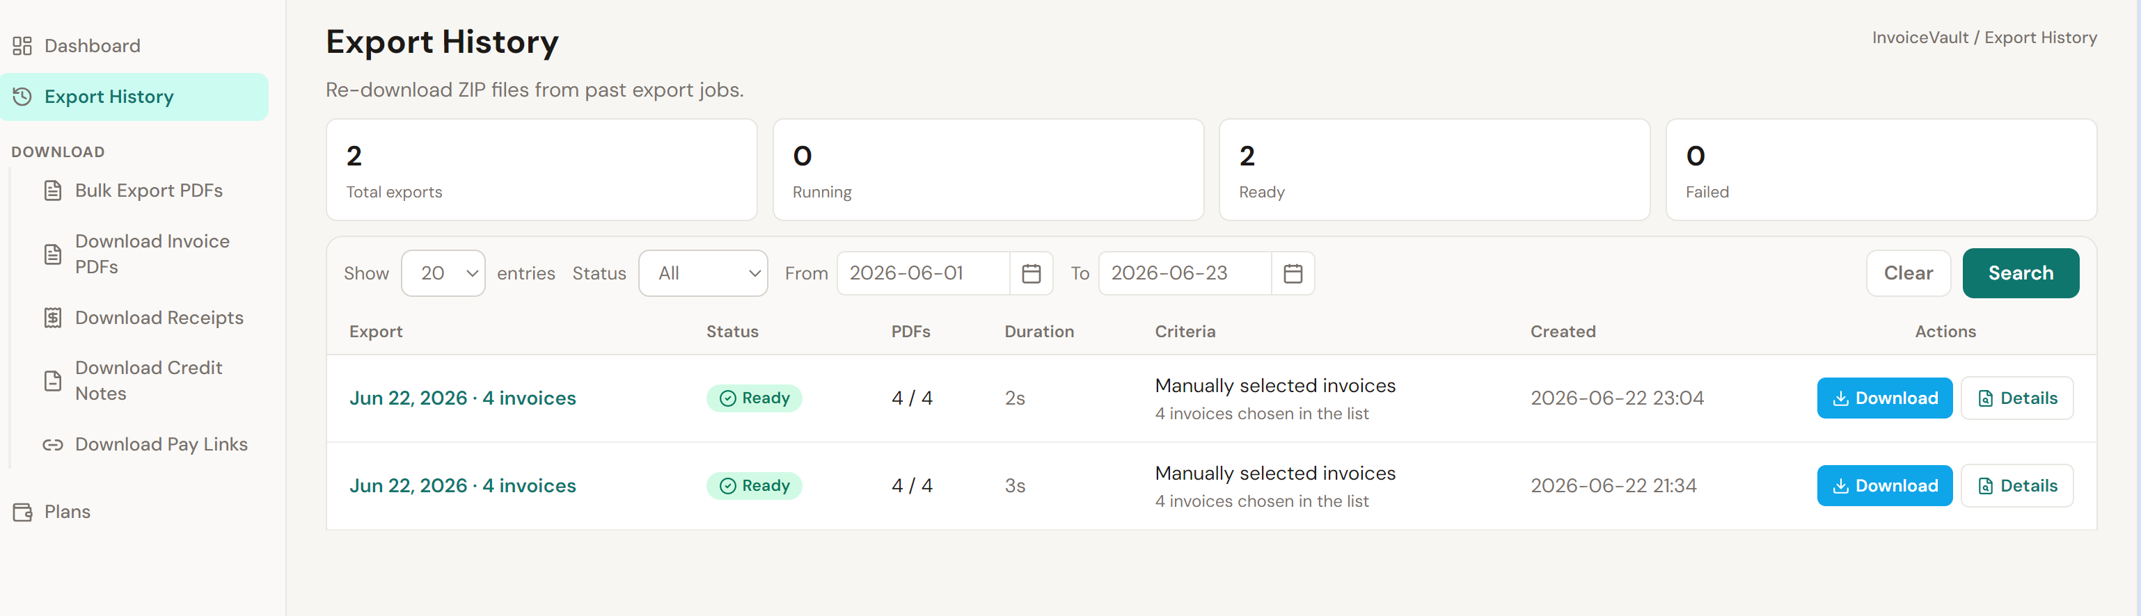Image resolution: width=2141 pixels, height=616 pixels.
Task: Open the To date calendar picker
Action: coord(1293,273)
